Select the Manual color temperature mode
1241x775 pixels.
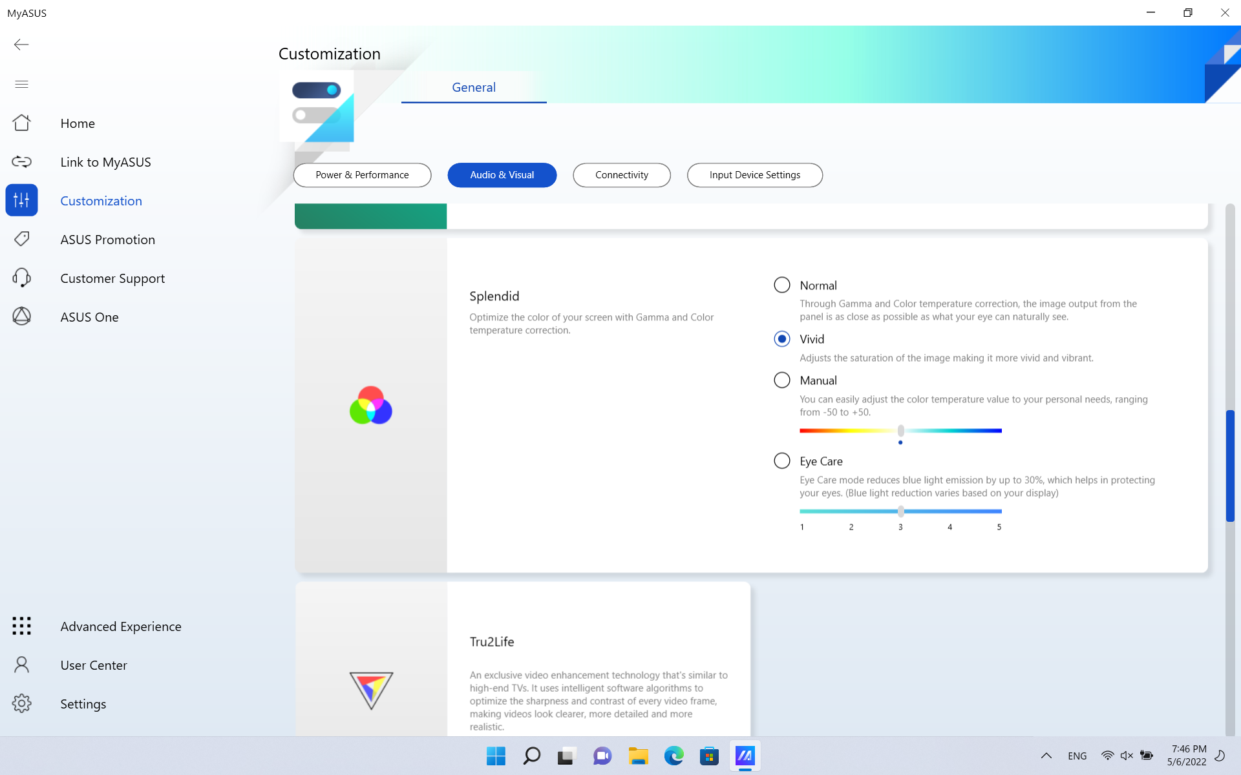[782, 380]
